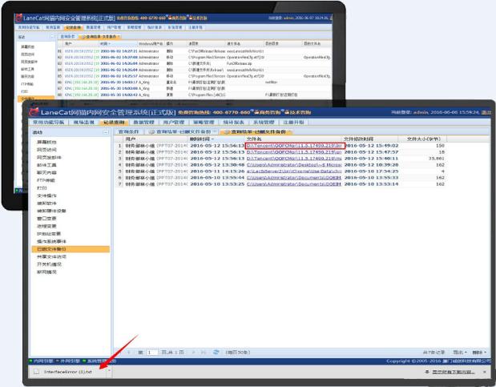Switch to the first 查询结果-已删文件备份 tab
The height and width of the screenshot is (387, 496).
(x=183, y=131)
